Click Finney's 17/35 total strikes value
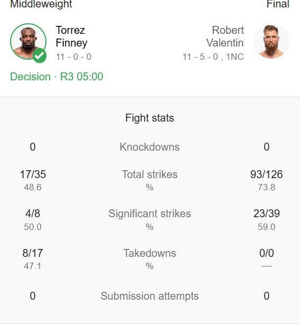Viewport: 300px width, 324px height. coord(33,174)
